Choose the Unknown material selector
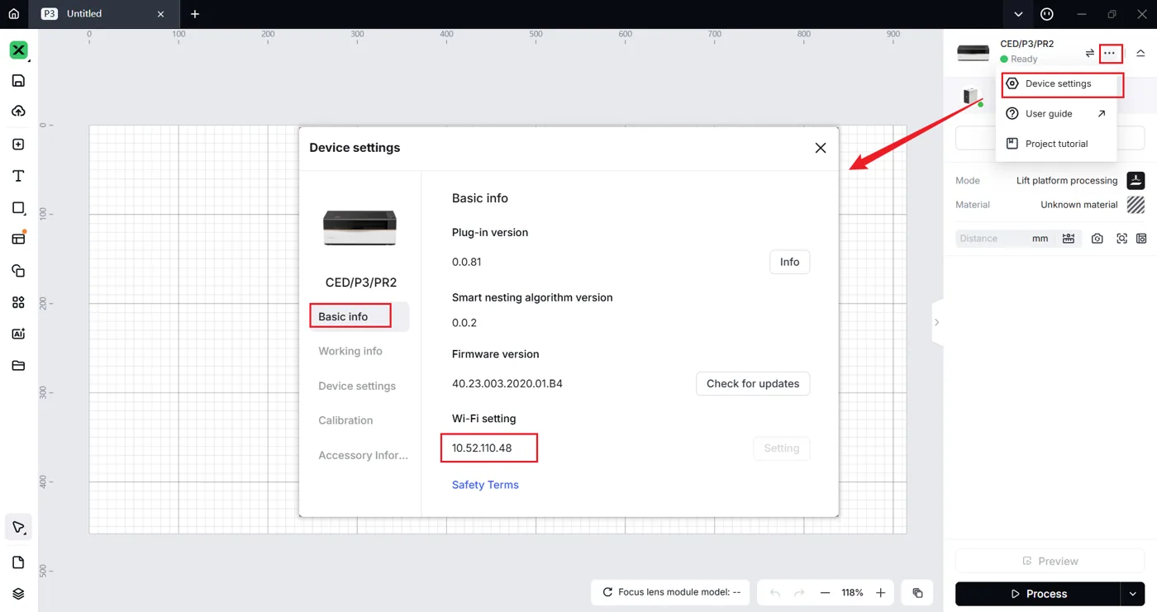The image size is (1157, 612). pos(1079,205)
